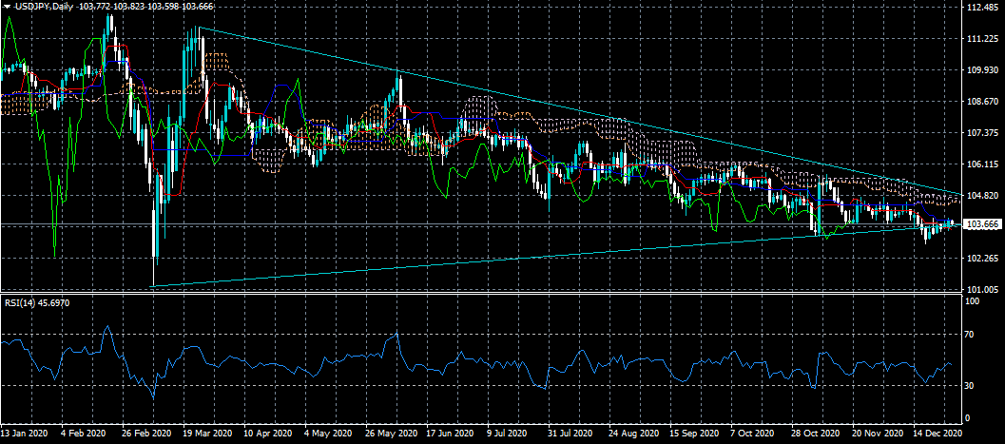The height and width of the screenshot is (444, 1005).
Task: Select the current price label 103.666
Action: (x=982, y=224)
